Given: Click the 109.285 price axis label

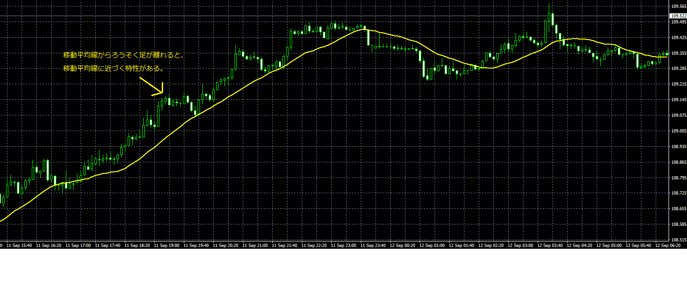Looking at the screenshot, I should [x=678, y=69].
